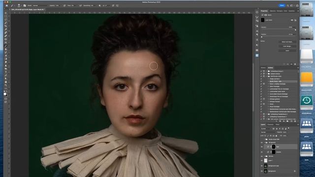Hide the Layer 1 layer

262,161
